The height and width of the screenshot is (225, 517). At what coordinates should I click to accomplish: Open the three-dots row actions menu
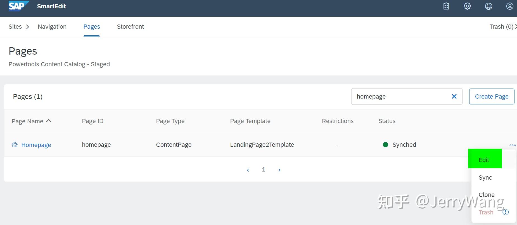click(x=513, y=145)
